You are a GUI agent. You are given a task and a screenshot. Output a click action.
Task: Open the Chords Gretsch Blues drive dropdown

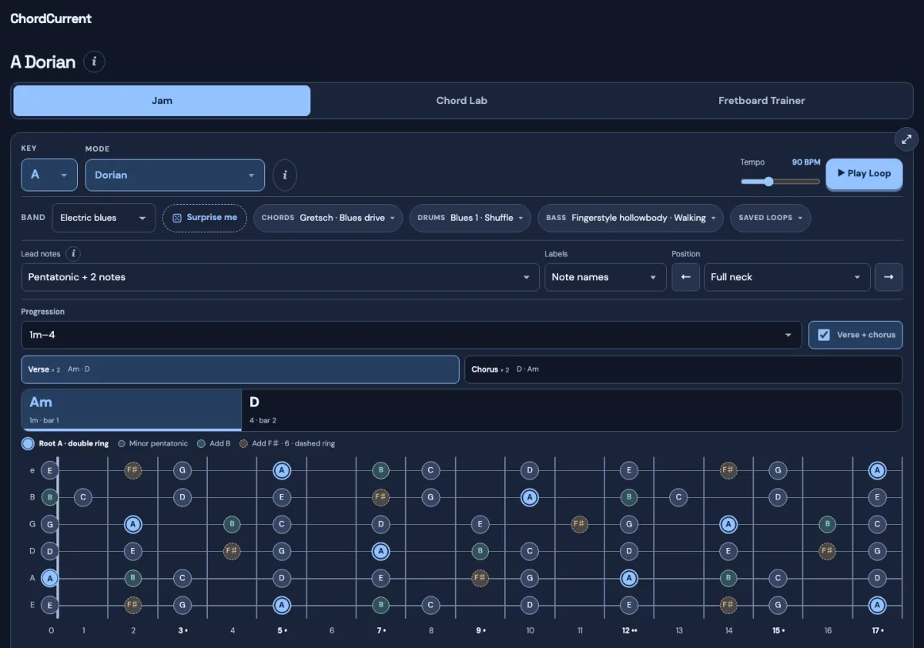(x=328, y=218)
